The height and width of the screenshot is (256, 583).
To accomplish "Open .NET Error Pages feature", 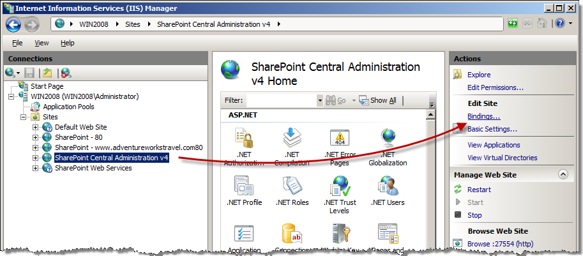I will point(340,146).
